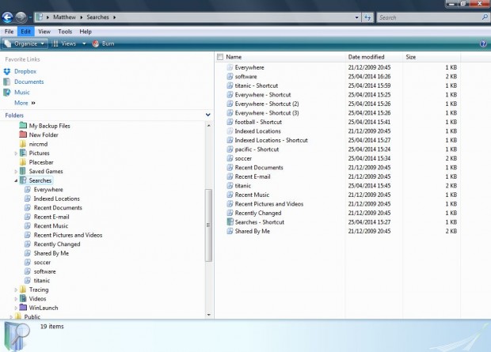Click the Refresh icon beside address bar
Image resolution: width=491 pixels, height=352 pixels.
[368, 17]
